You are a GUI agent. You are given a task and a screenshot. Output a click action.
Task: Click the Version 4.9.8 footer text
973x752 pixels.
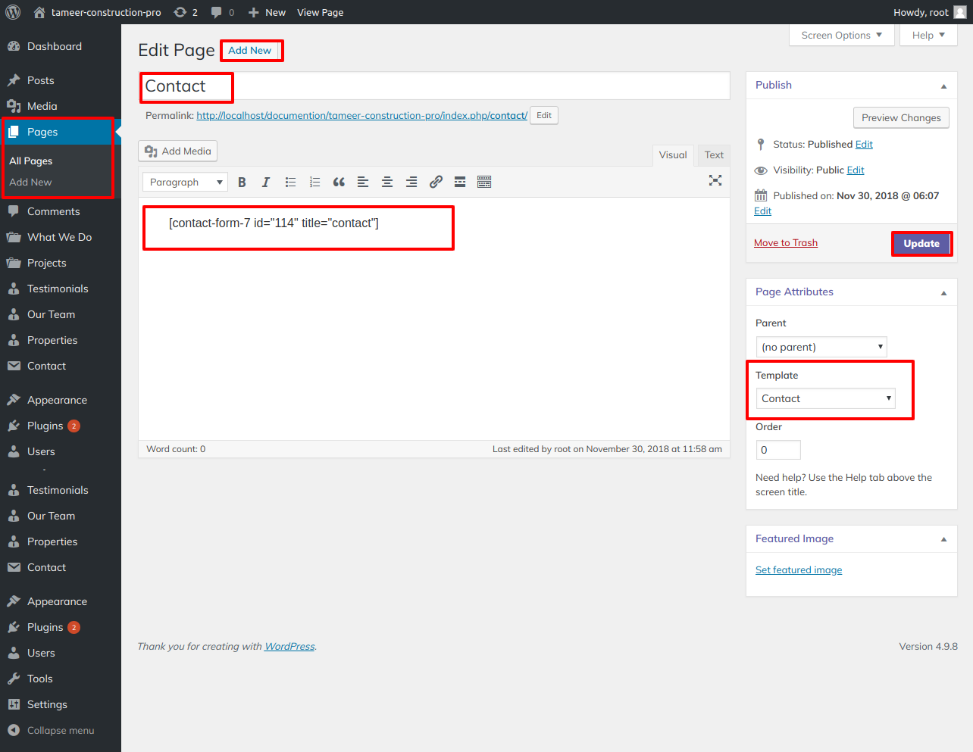[928, 646]
